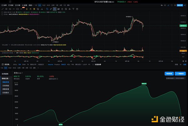Click the camera screenshot icon
Screen dimensions: 188x126
[165, 5]
